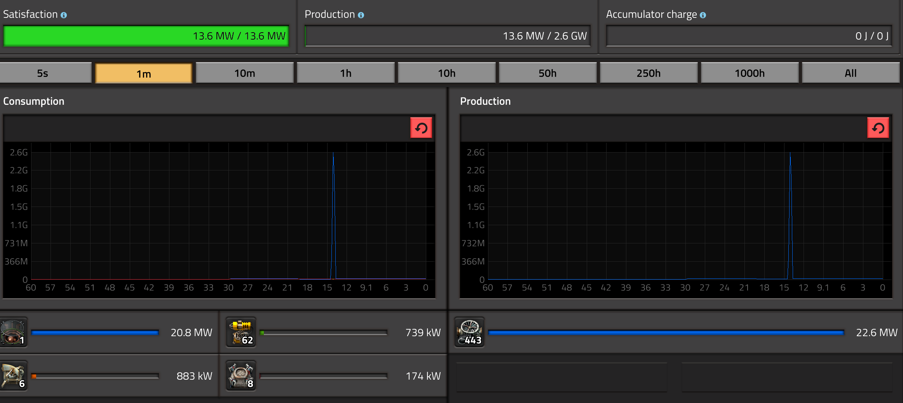The image size is (903, 403).
Task: Click the 174 kW consumption value
Action: tap(423, 376)
